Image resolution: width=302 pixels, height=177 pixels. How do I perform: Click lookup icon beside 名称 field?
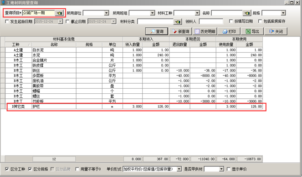[247, 13]
